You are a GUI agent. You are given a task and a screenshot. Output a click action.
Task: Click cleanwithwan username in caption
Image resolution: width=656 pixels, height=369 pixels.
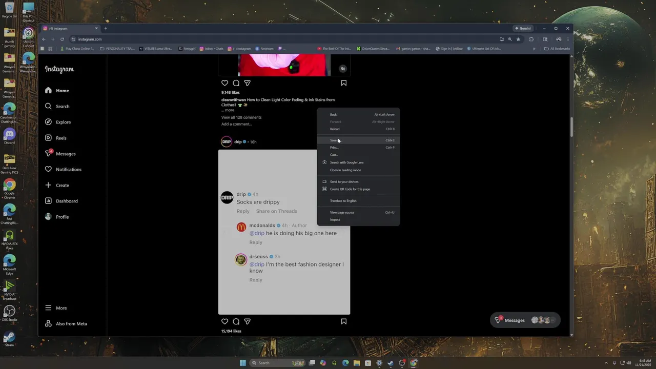click(234, 100)
